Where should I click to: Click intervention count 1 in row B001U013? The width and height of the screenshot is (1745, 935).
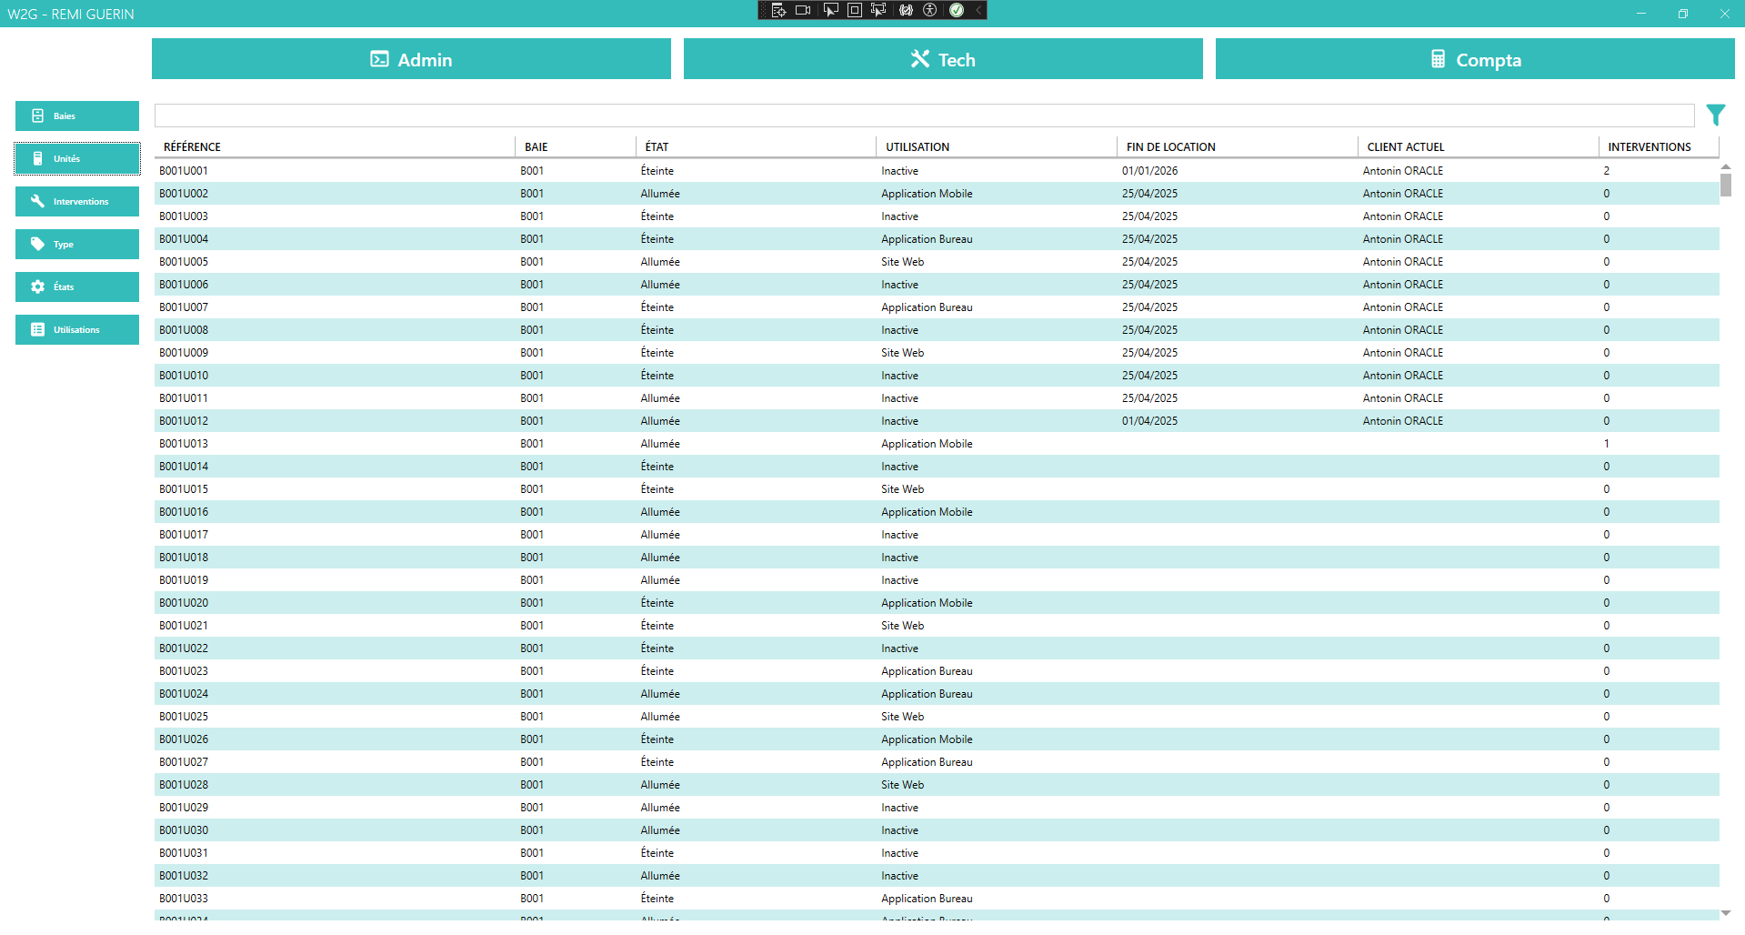pos(1607,444)
